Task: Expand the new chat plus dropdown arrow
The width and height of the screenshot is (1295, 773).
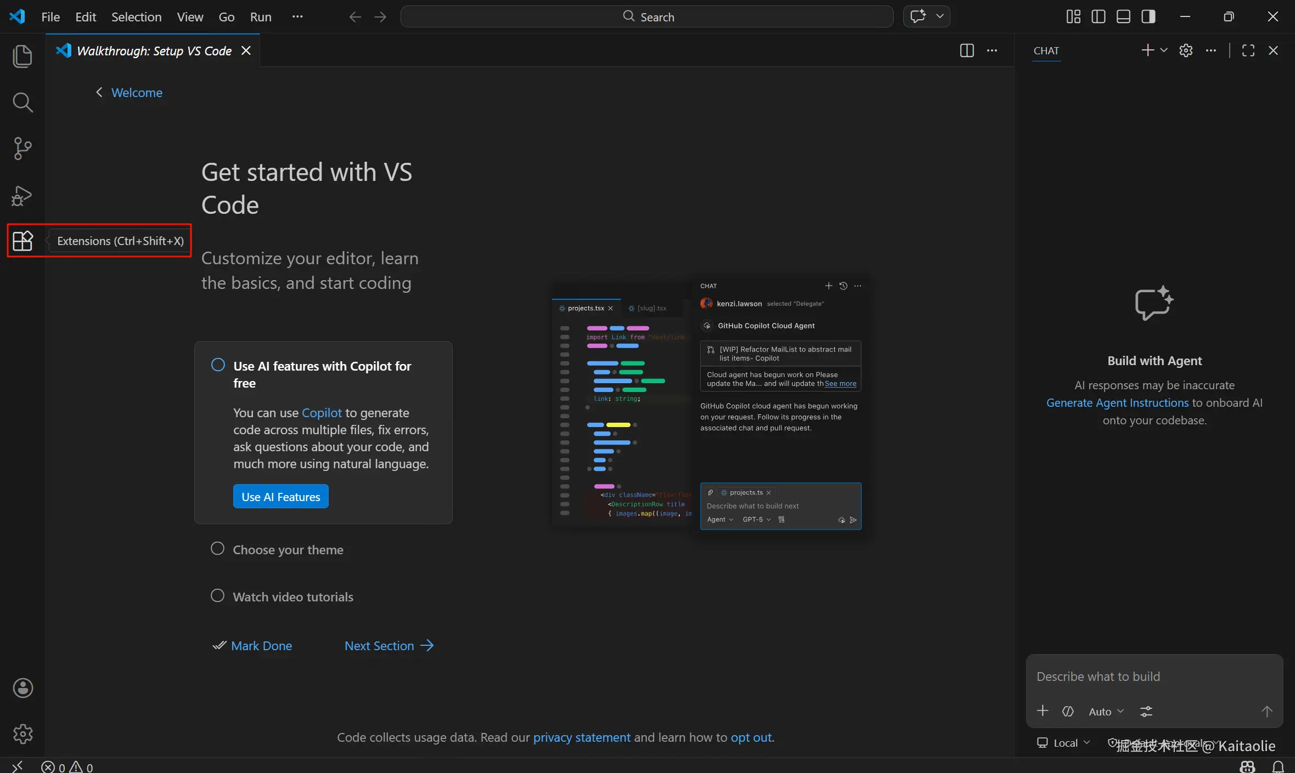Action: coord(1164,50)
